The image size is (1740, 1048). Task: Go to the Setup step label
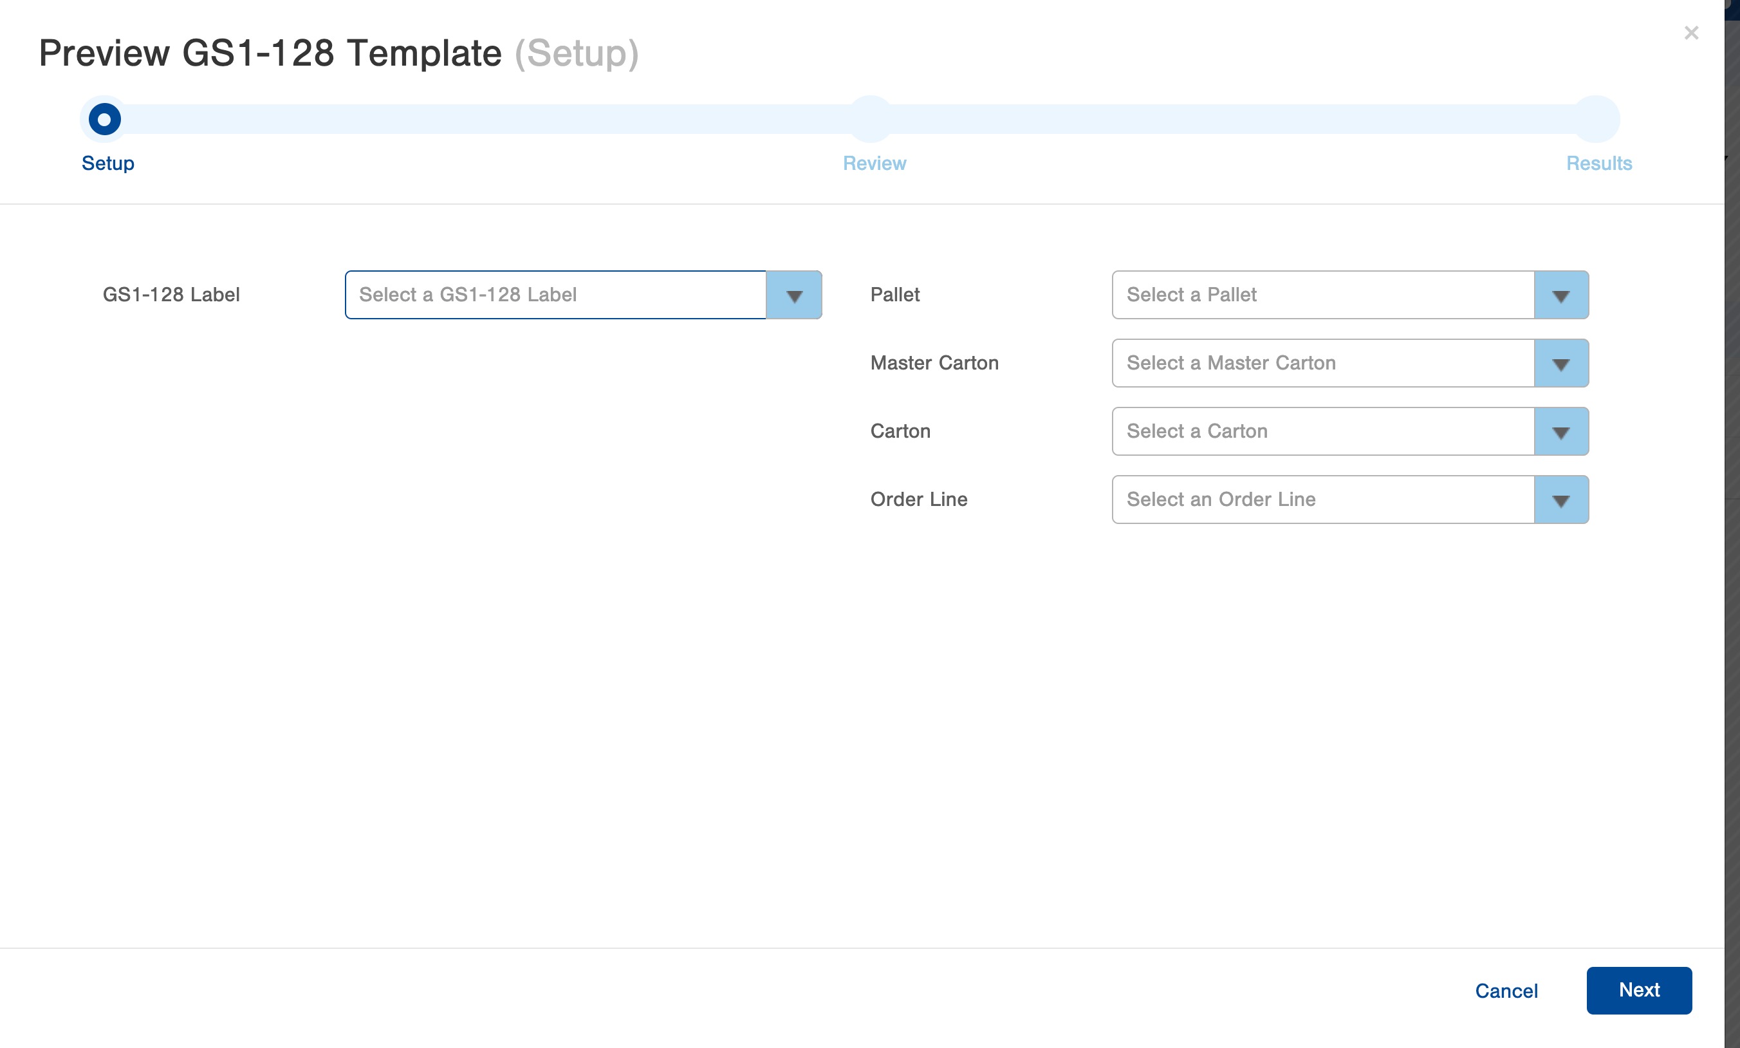click(x=108, y=163)
